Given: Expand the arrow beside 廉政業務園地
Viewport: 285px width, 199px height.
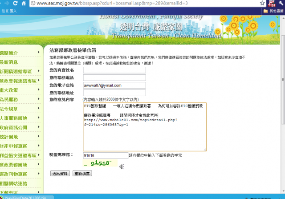Looking at the screenshot, I should tap(39, 164).
